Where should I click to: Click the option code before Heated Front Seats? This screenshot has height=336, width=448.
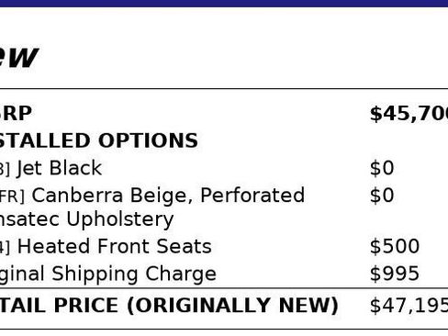point(5,247)
